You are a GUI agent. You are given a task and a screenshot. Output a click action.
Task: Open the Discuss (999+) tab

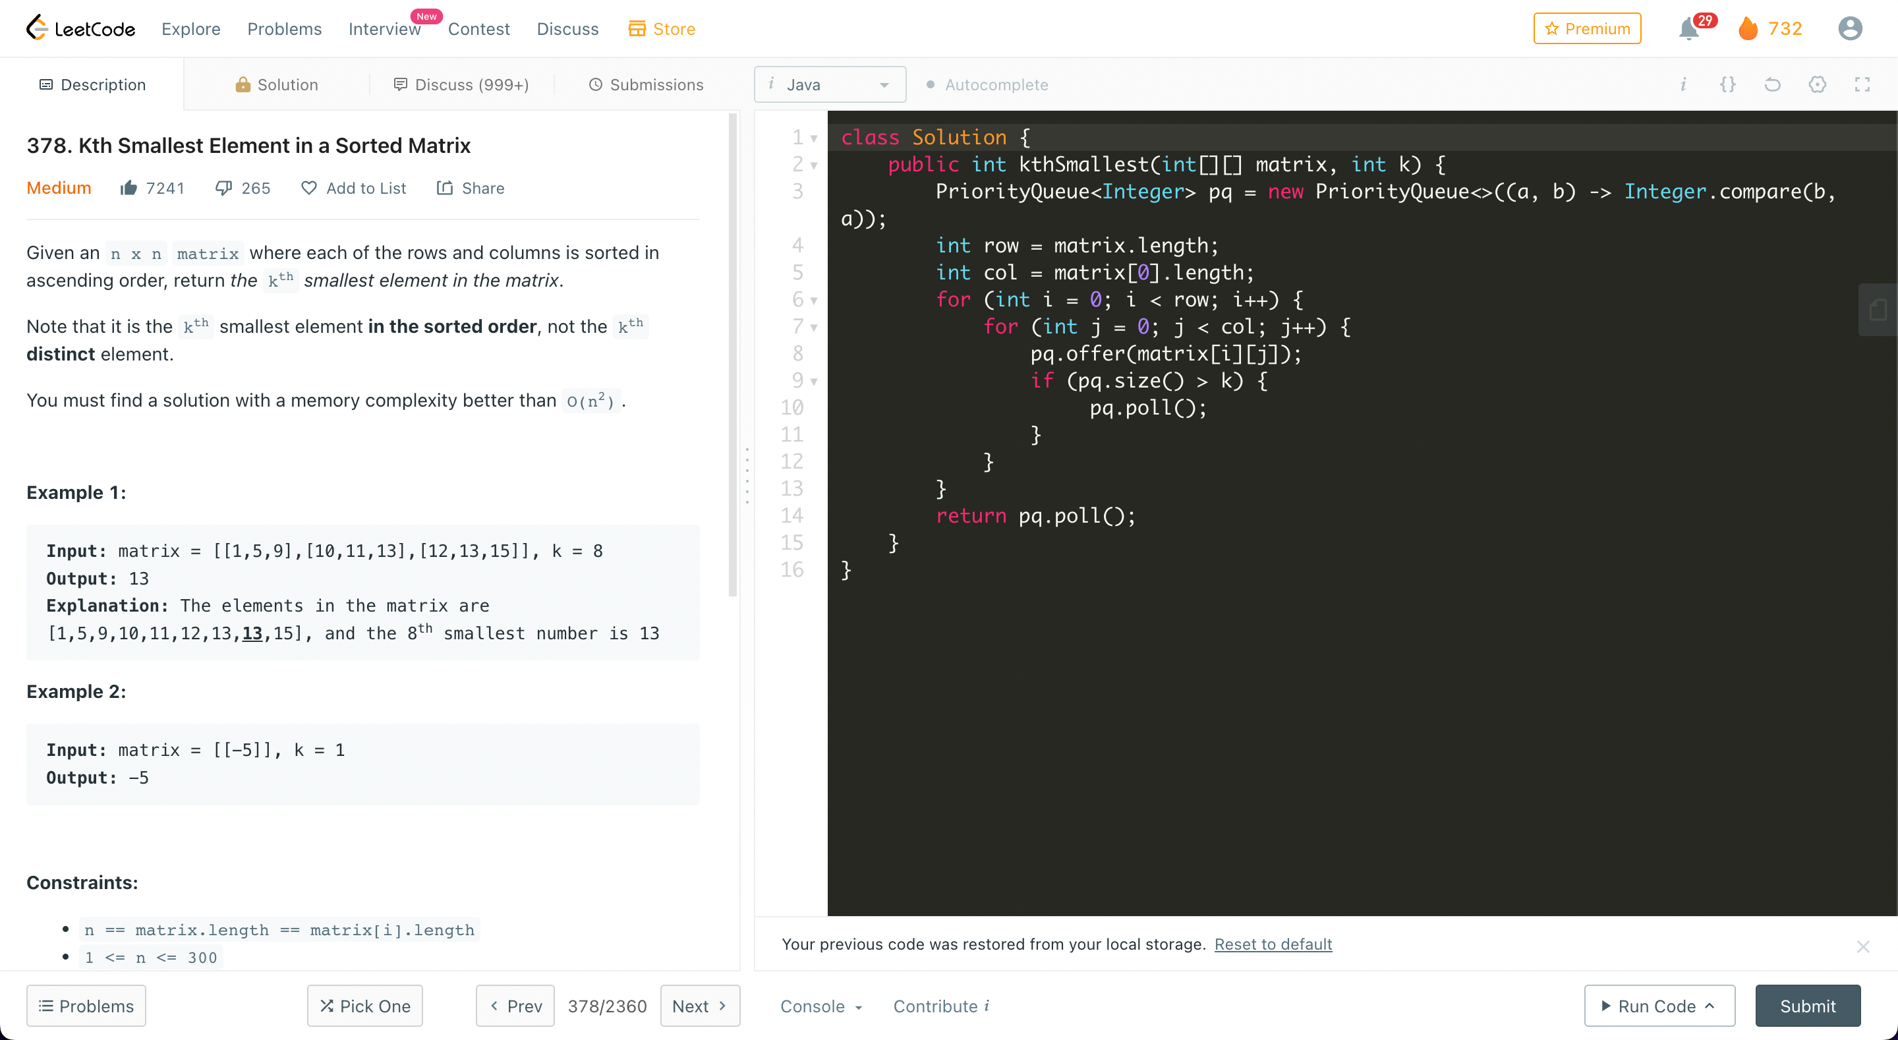coord(461,85)
